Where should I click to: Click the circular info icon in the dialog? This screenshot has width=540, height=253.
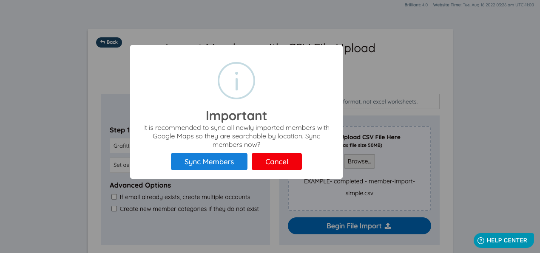point(236,81)
